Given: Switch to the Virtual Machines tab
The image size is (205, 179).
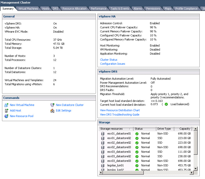Looking at the screenshot, I should coord(28,9).
